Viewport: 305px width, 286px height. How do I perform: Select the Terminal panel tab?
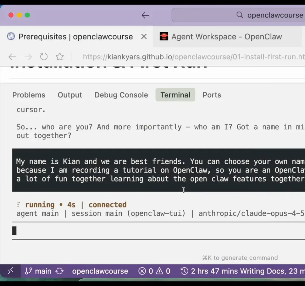175,95
